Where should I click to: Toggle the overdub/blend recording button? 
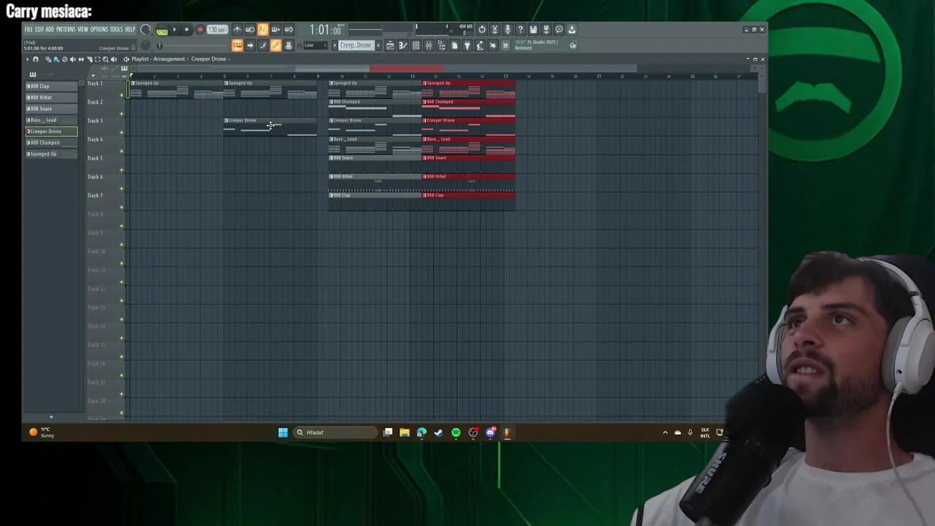click(x=275, y=30)
